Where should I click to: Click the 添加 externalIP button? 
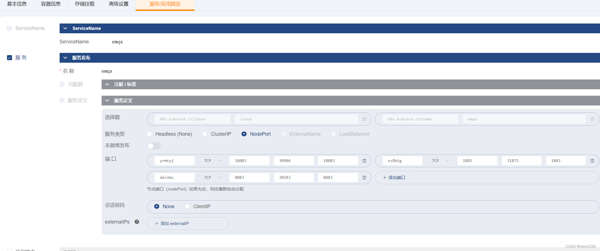188,224
